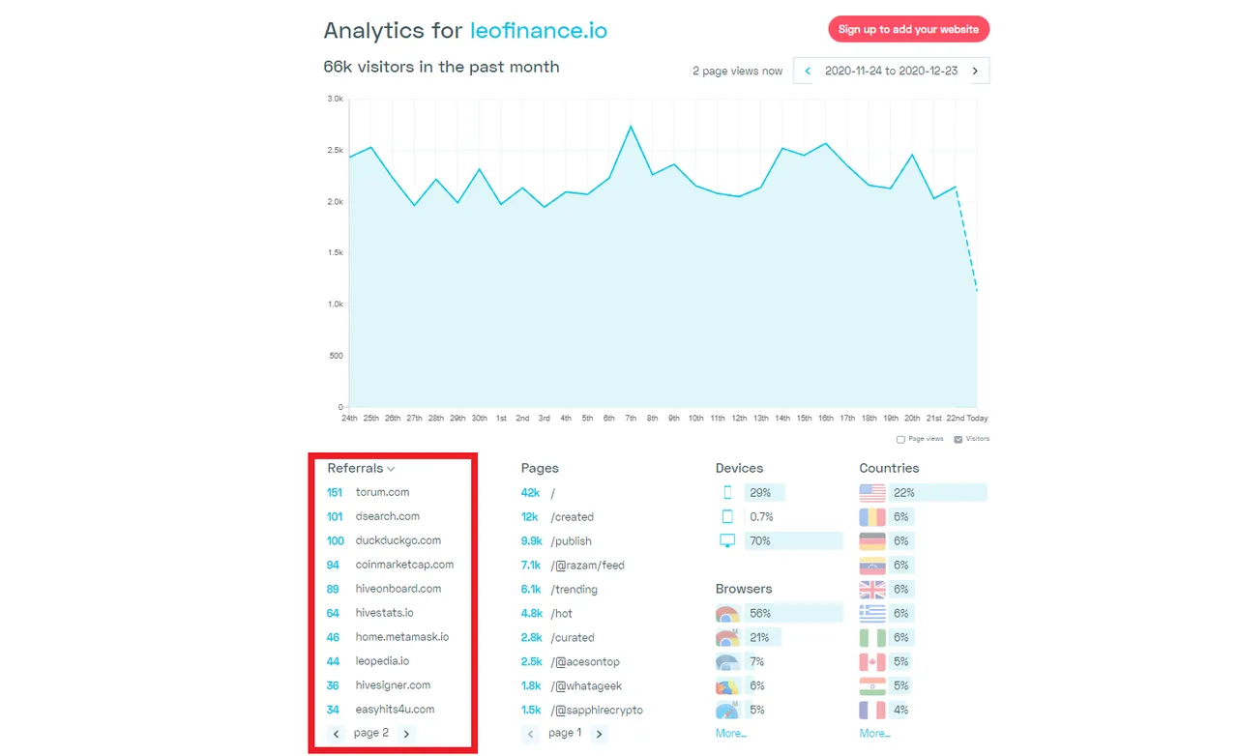This screenshot has width=1238, height=756.
Task: Click the /@acesontop page row
Action: coord(571,662)
